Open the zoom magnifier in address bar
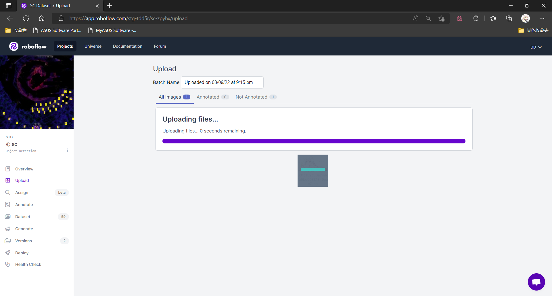552x296 pixels. (x=428, y=18)
